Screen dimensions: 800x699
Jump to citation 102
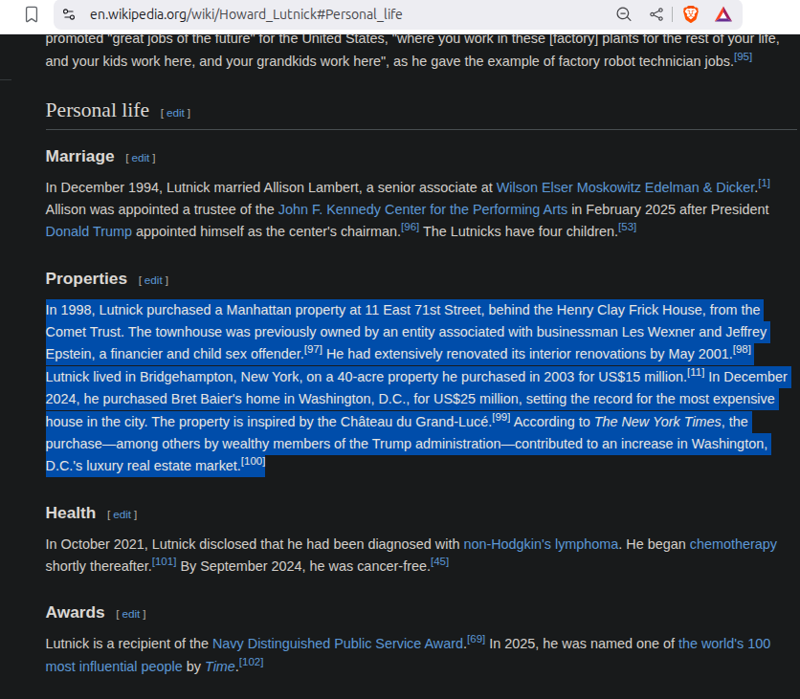[x=251, y=663]
